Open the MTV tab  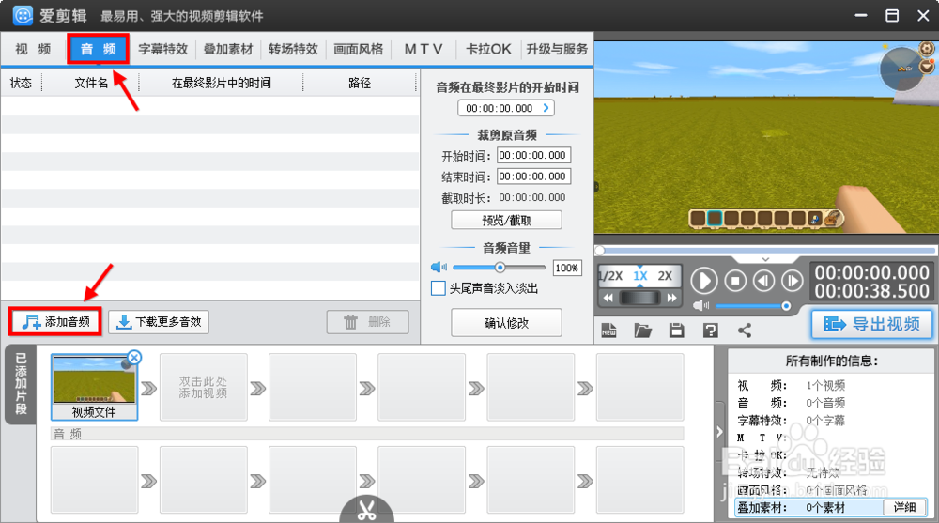coord(423,49)
